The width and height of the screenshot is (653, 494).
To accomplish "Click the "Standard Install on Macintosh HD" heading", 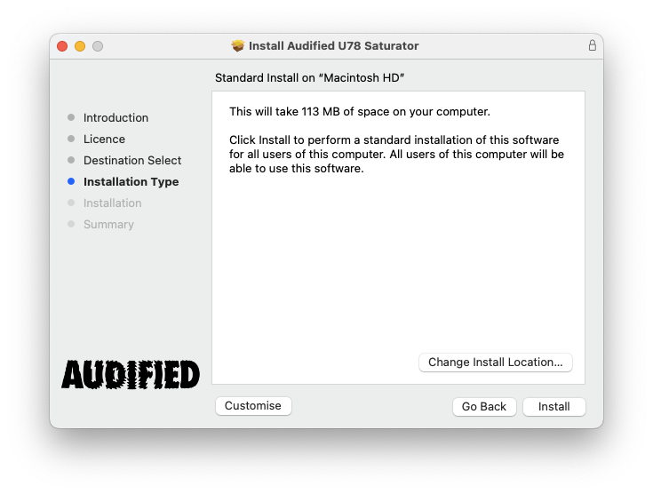I will pos(310,78).
